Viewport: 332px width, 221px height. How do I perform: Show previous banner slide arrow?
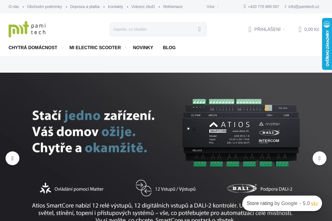click(12, 158)
